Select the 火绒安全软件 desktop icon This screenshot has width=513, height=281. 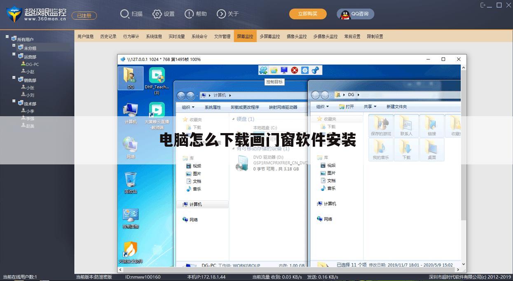point(131,252)
